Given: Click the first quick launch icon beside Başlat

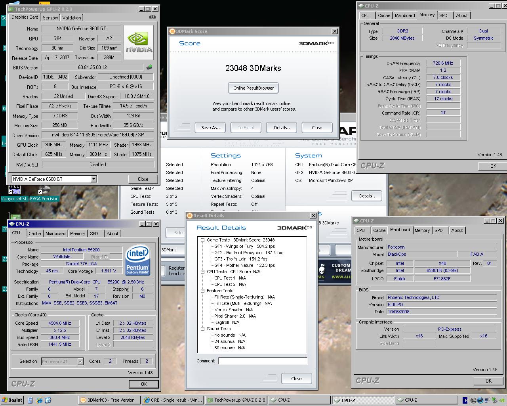Looking at the screenshot, I should coord(30,400).
